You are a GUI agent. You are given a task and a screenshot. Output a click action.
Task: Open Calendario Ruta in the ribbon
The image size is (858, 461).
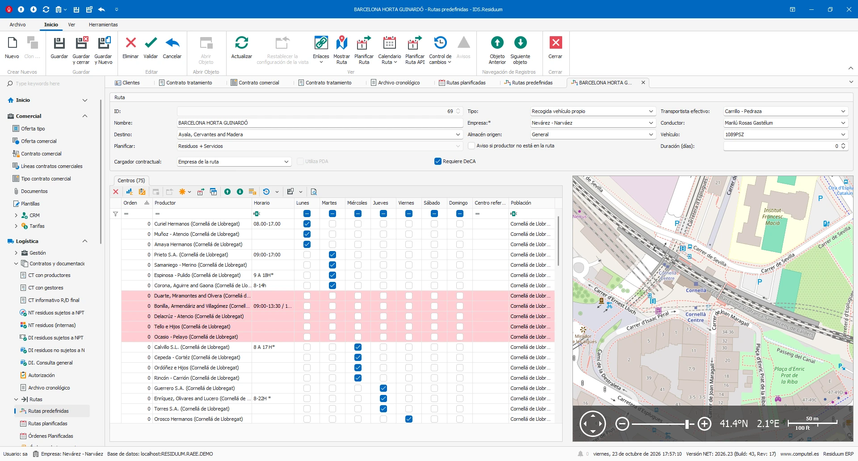pos(389,50)
